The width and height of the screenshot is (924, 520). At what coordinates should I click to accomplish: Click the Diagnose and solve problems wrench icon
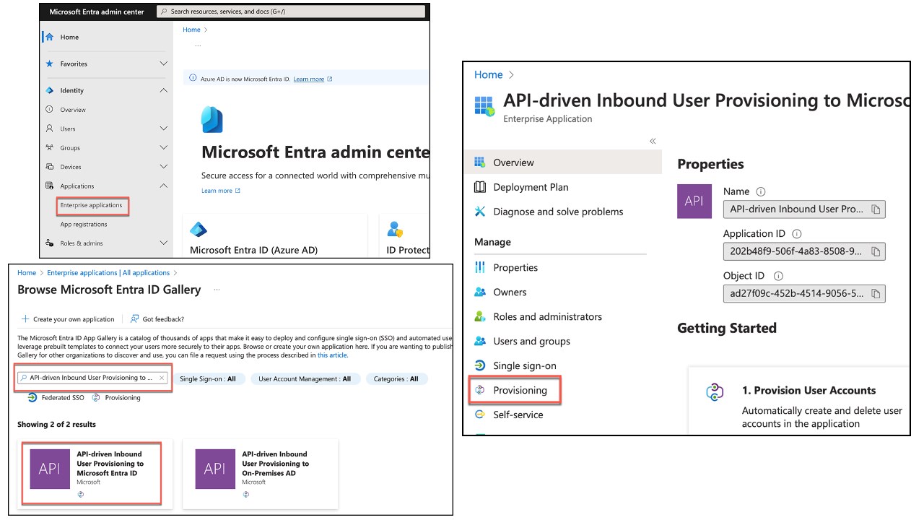pos(480,212)
